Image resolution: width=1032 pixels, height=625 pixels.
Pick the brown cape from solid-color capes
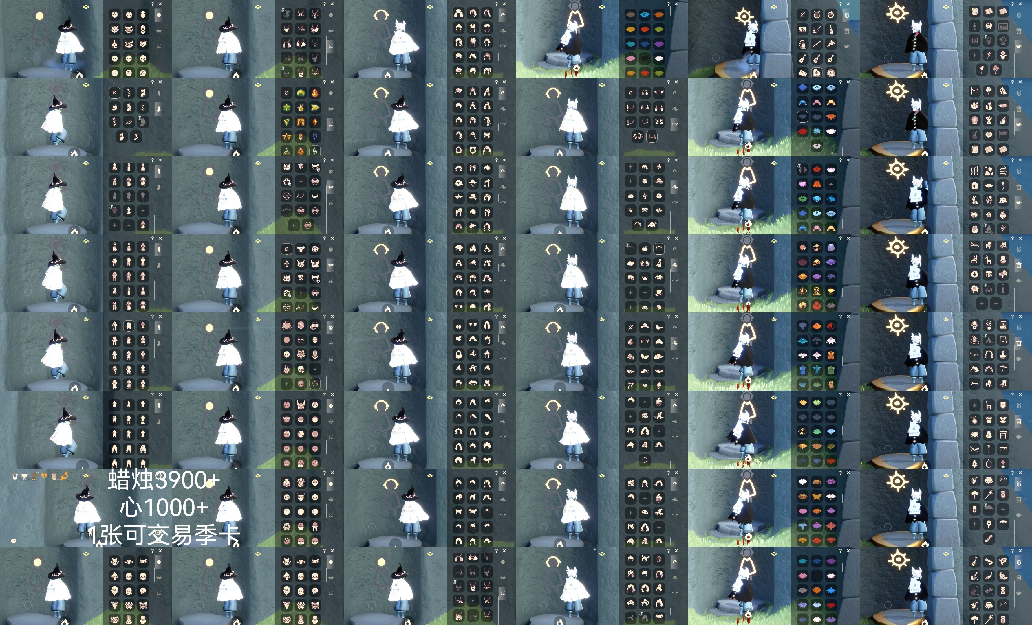630,15
